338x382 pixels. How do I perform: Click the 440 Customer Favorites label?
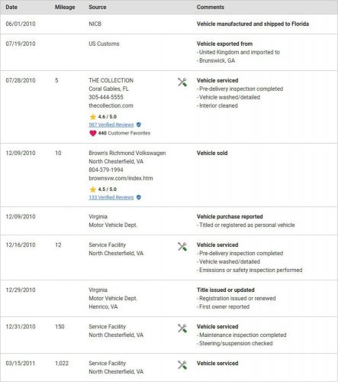tap(124, 133)
